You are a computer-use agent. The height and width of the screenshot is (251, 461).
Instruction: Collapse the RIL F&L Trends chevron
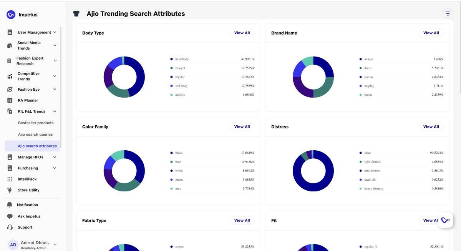click(55, 111)
